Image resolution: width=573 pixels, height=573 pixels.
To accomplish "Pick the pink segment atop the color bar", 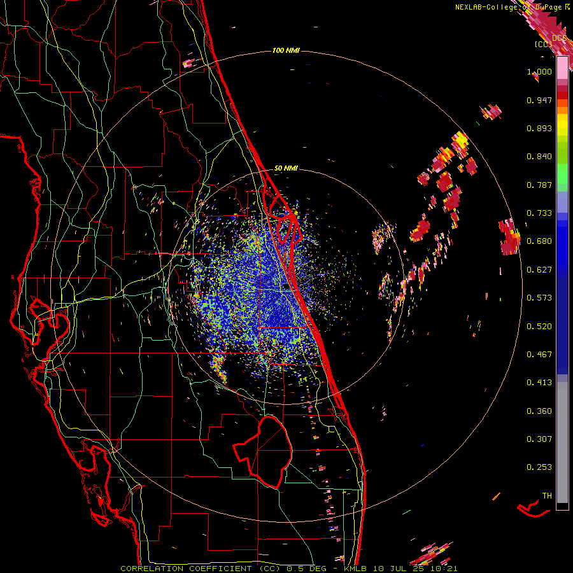I will point(562,68).
